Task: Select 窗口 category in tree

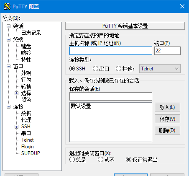Action: click(18, 66)
